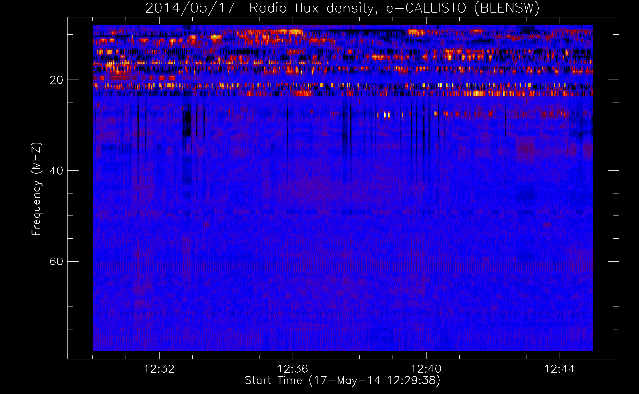Click the 'e-CALLISTO (BLENSW)' title text

462,8
